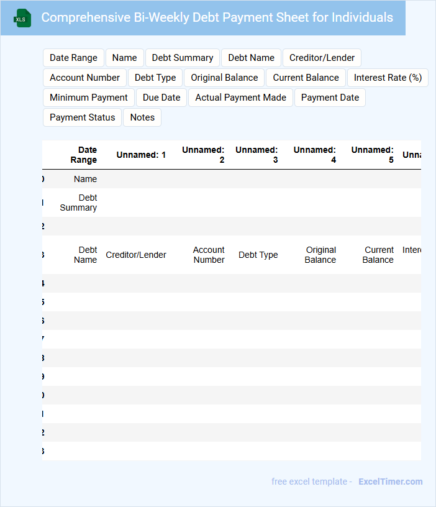Click the Account Number tag
Viewport: 436px width, 507px height.
coord(84,78)
